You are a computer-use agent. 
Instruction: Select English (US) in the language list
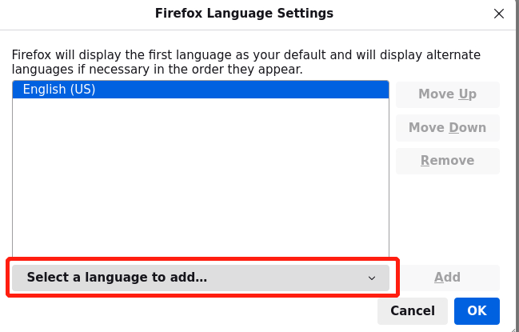pyautogui.click(x=200, y=90)
